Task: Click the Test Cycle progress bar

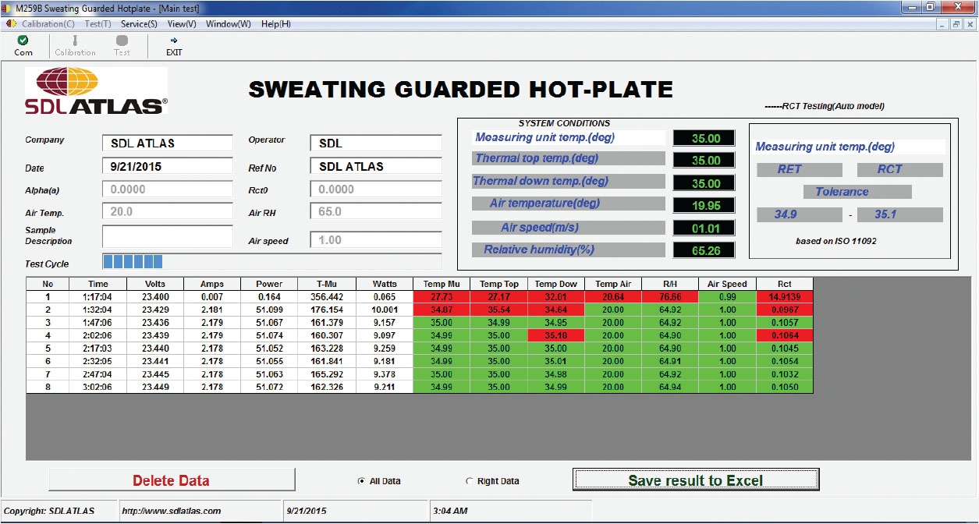Action: pos(271,261)
